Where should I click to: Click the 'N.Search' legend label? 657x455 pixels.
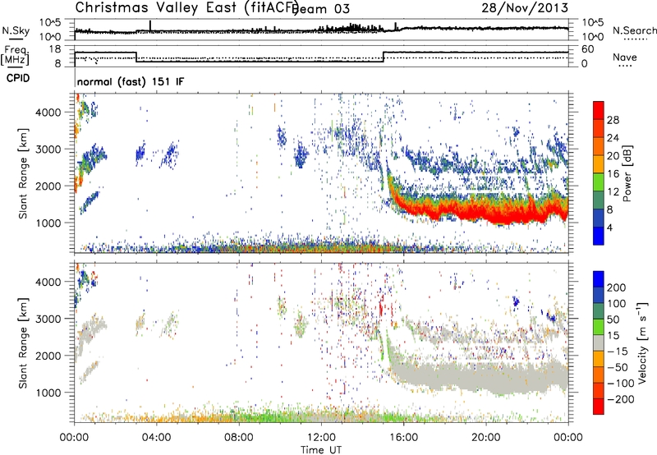coord(634,30)
